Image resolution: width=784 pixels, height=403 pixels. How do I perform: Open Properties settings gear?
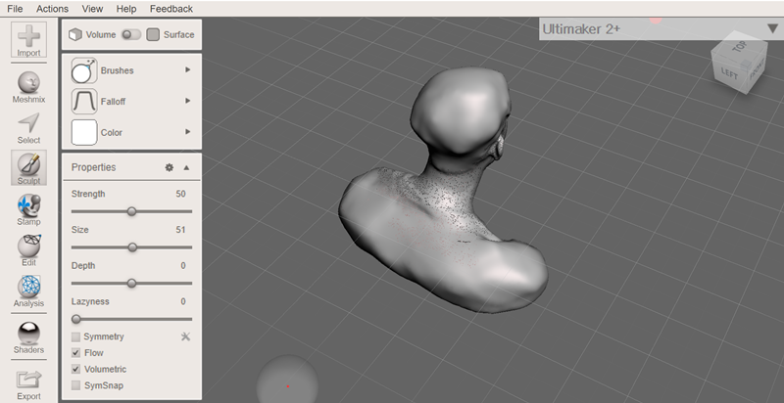coord(169,167)
